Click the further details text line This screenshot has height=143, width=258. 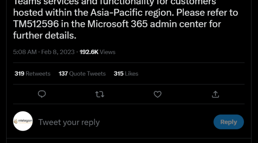pos(45,35)
